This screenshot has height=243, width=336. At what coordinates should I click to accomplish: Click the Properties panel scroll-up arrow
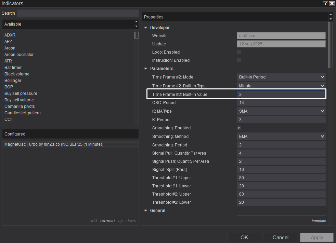(x=330, y=15)
